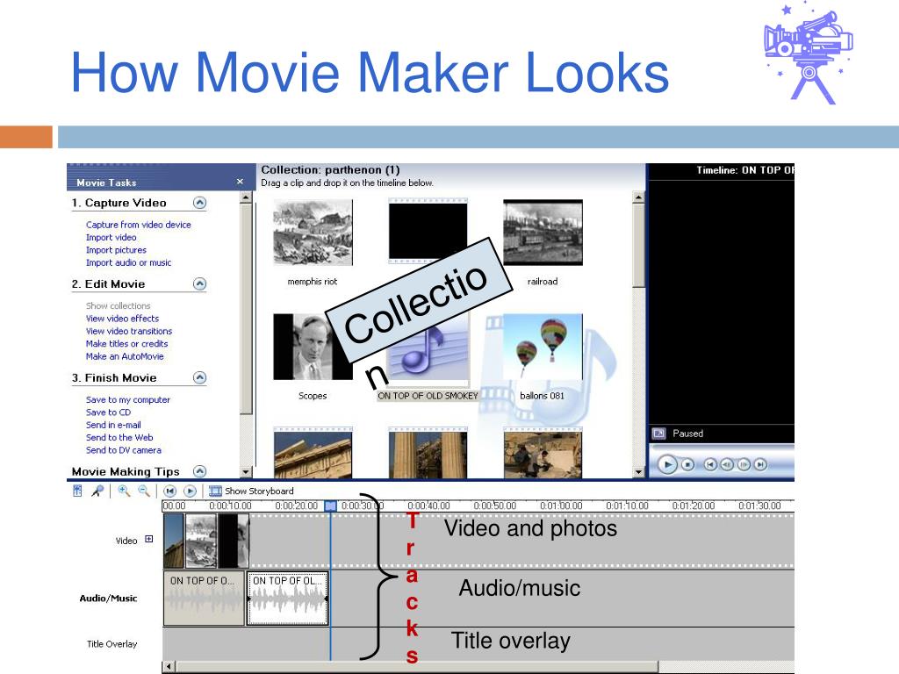Select the third clip on Video track
This screenshot has width=899, height=674.
[x=234, y=541]
